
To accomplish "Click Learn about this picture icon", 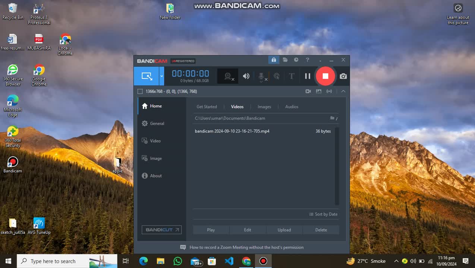I will [458, 14].
